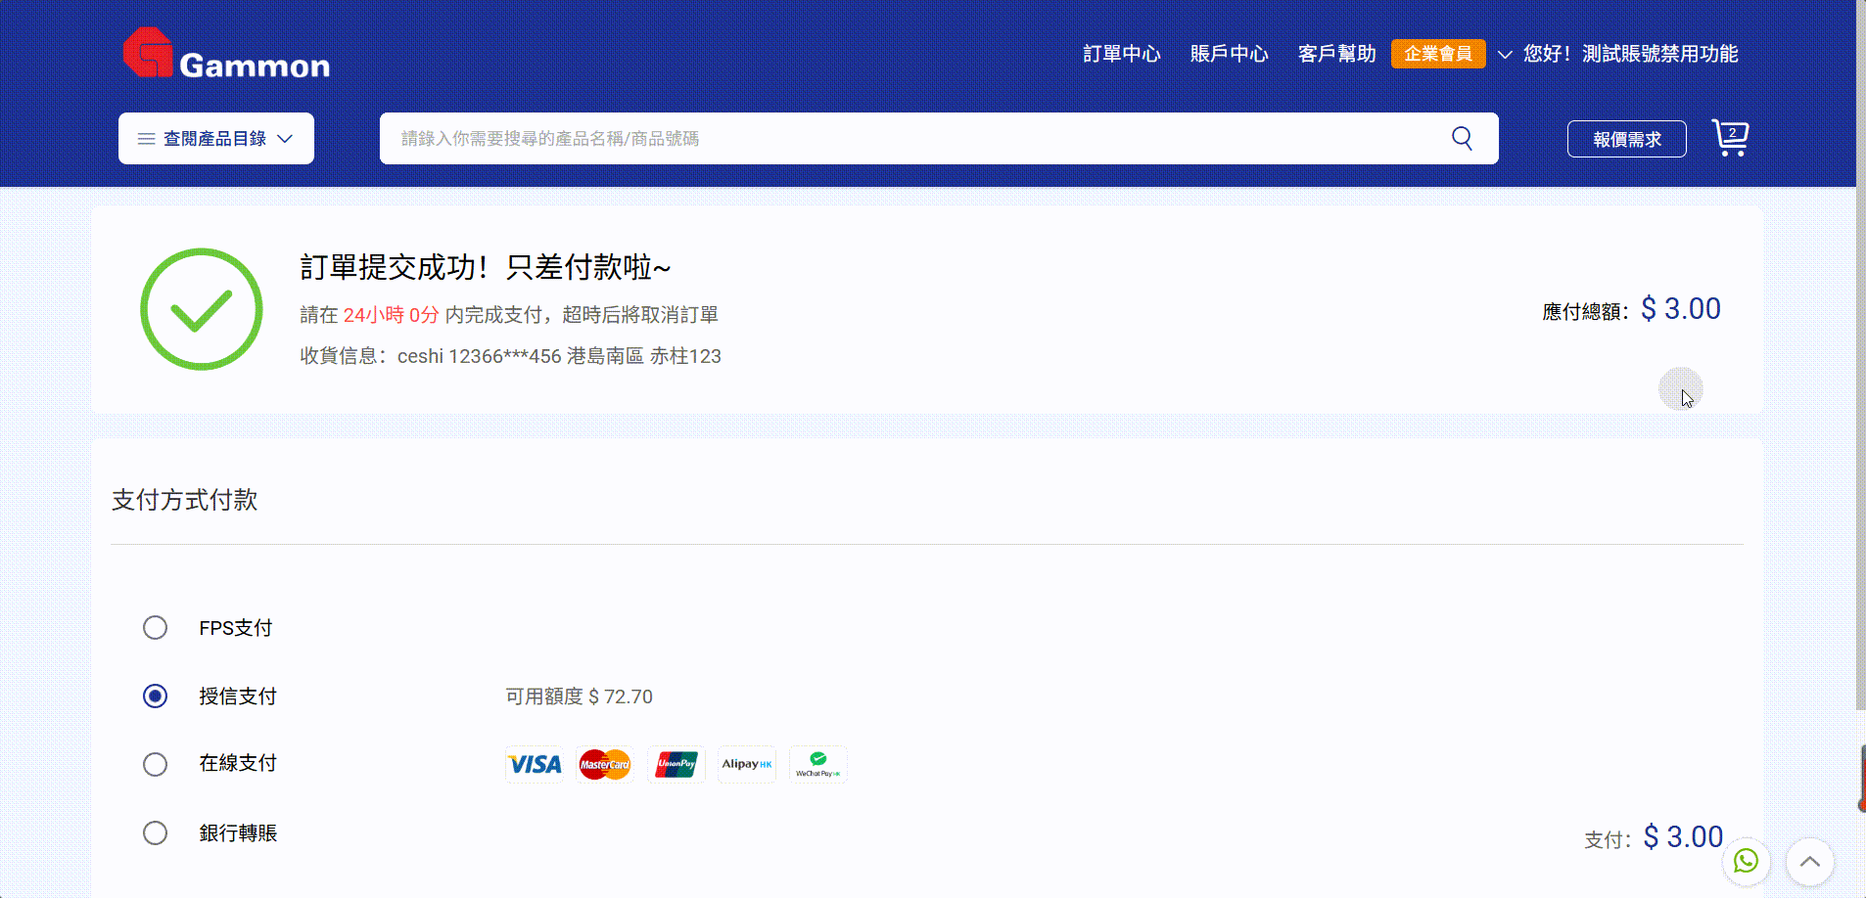Image resolution: width=1866 pixels, height=898 pixels.
Task: Click the scroll-to-top arrow button
Action: pos(1809,862)
